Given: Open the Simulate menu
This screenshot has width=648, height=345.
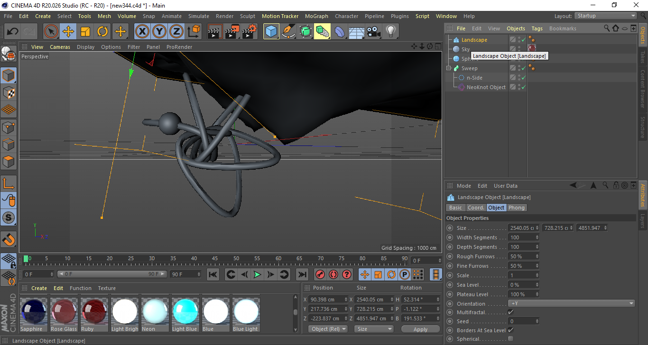Looking at the screenshot, I should [198, 16].
